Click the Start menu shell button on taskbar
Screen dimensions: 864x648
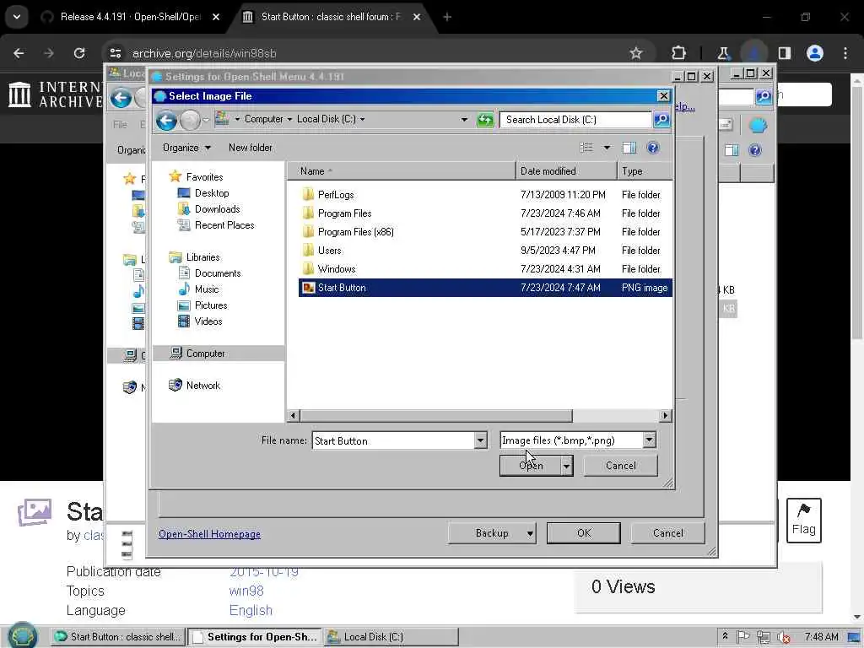[22, 636]
